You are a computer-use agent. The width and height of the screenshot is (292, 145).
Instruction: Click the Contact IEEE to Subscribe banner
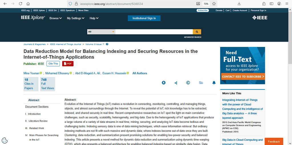click(243, 76)
